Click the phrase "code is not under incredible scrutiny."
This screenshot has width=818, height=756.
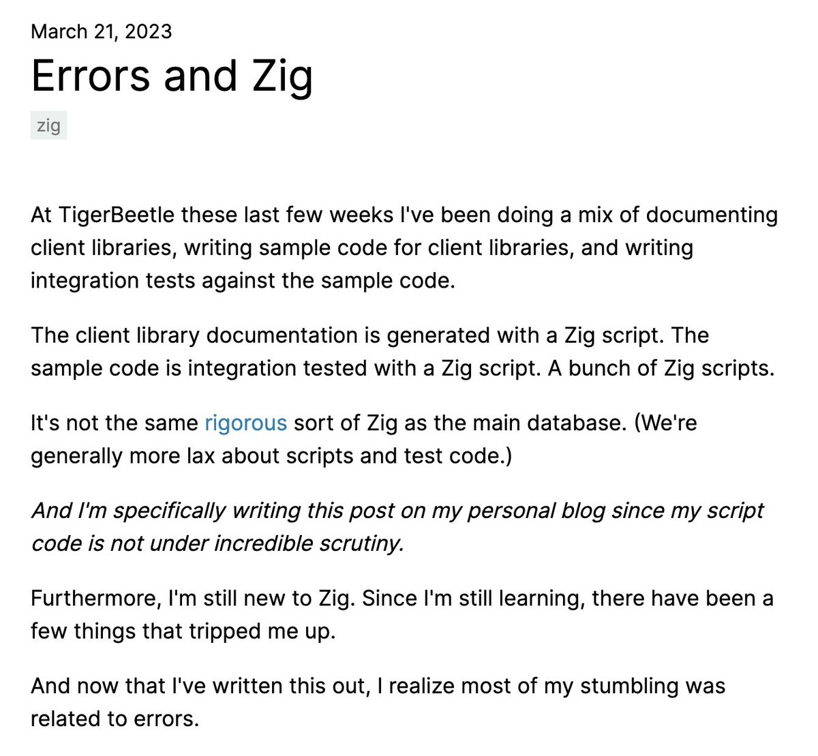217,543
